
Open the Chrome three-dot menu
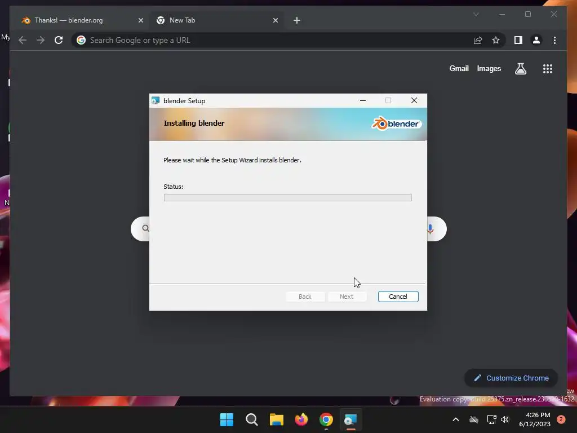(x=554, y=40)
